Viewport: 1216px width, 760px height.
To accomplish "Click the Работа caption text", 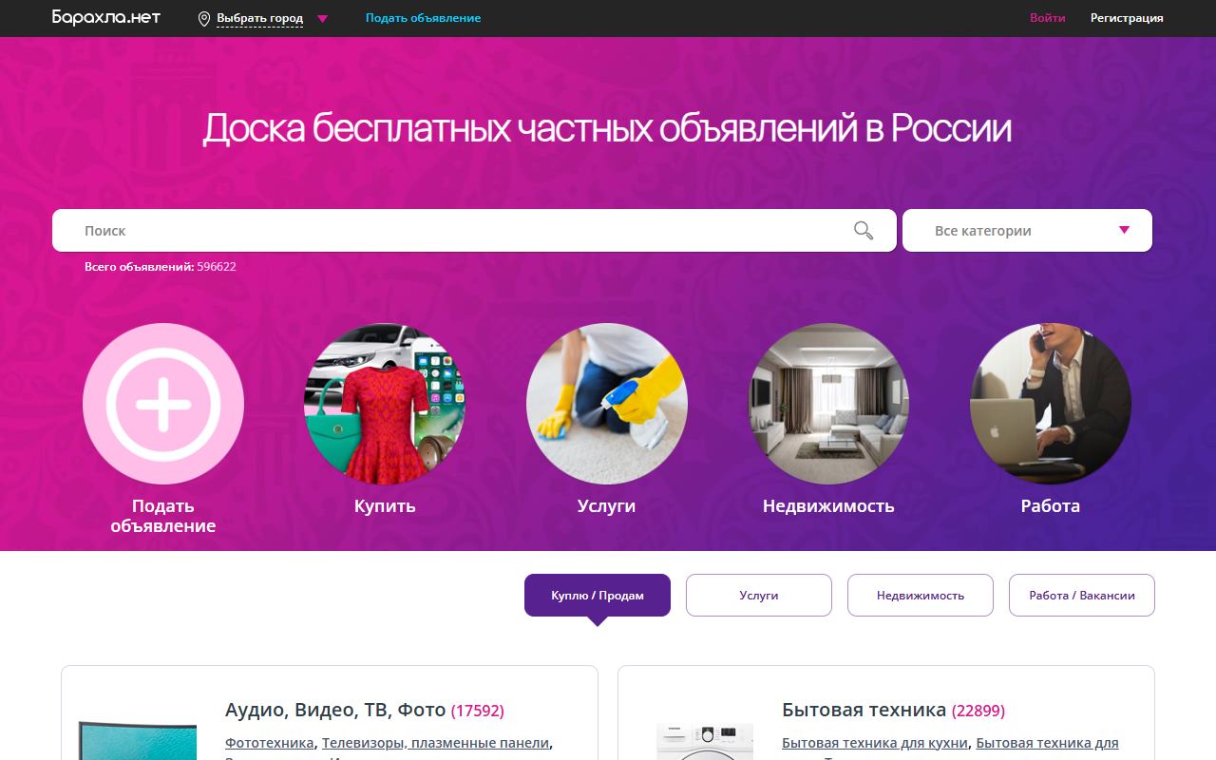I will click(1051, 506).
